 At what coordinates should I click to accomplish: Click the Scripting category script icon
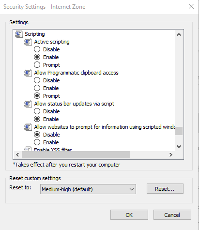19,34
